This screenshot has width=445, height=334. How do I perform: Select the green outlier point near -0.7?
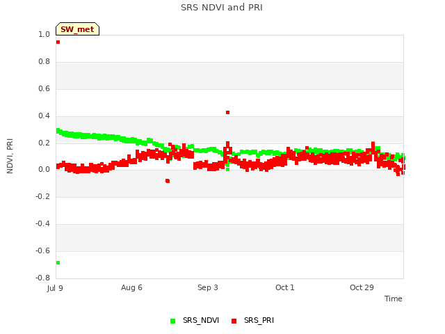click(58, 263)
